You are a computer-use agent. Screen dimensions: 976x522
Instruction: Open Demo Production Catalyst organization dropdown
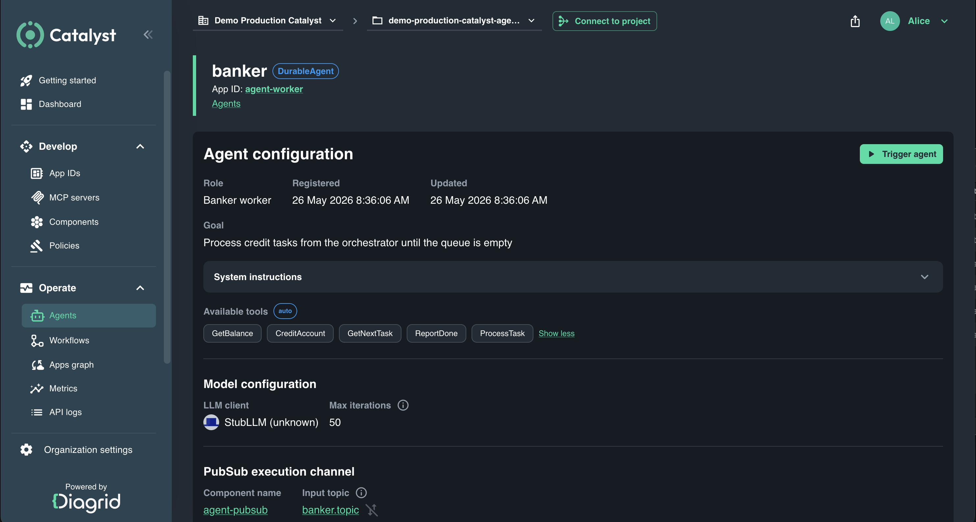coord(268,20)
